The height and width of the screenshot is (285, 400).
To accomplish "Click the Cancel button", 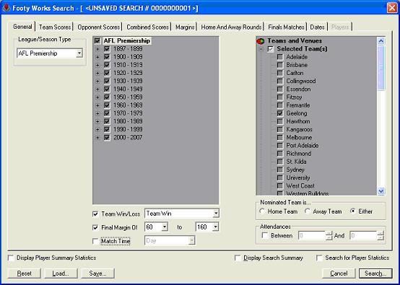I will (x=339, y=273).
